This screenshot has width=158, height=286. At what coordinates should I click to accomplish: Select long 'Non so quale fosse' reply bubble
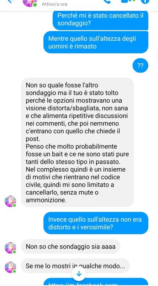[x=77, y=142]
